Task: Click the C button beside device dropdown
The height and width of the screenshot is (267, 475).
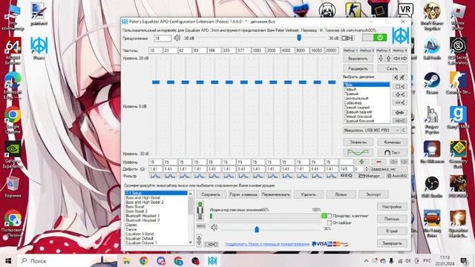Action: pyautogui.click(x=404, y=131)
